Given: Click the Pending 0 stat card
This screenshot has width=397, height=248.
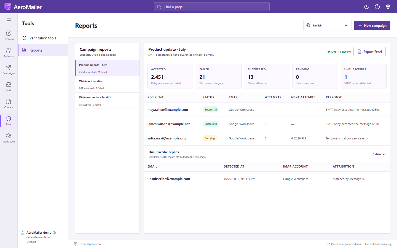Looking at the screenshot, I should pyautogui.click(x=315, y=76).
